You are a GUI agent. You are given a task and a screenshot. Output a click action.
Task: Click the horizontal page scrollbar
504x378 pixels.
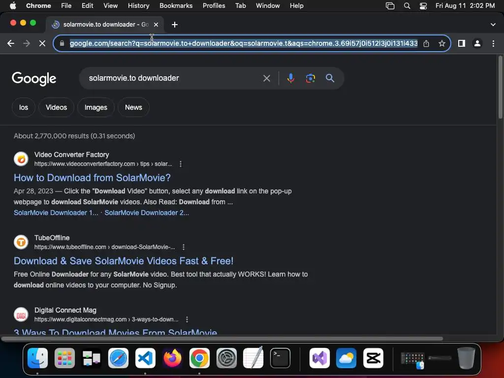coord(222,339)
